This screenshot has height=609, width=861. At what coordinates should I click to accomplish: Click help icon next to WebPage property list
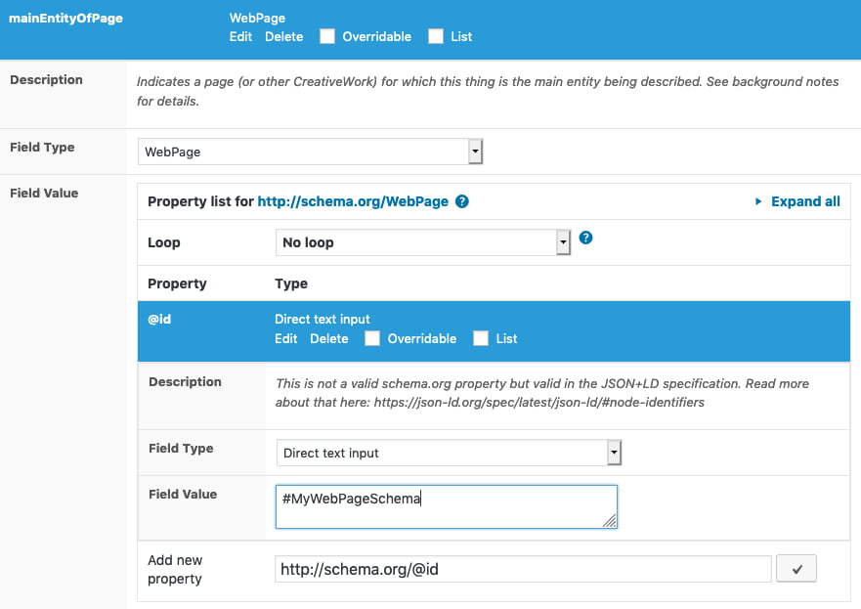coord(462,201)
